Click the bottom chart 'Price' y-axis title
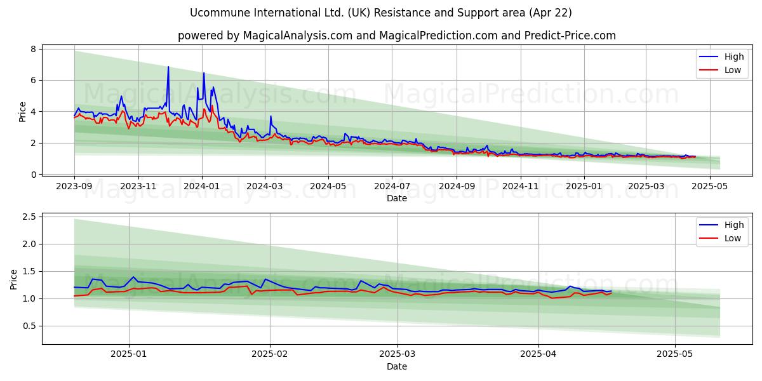 pyautogui.click(x=14, y=279)
